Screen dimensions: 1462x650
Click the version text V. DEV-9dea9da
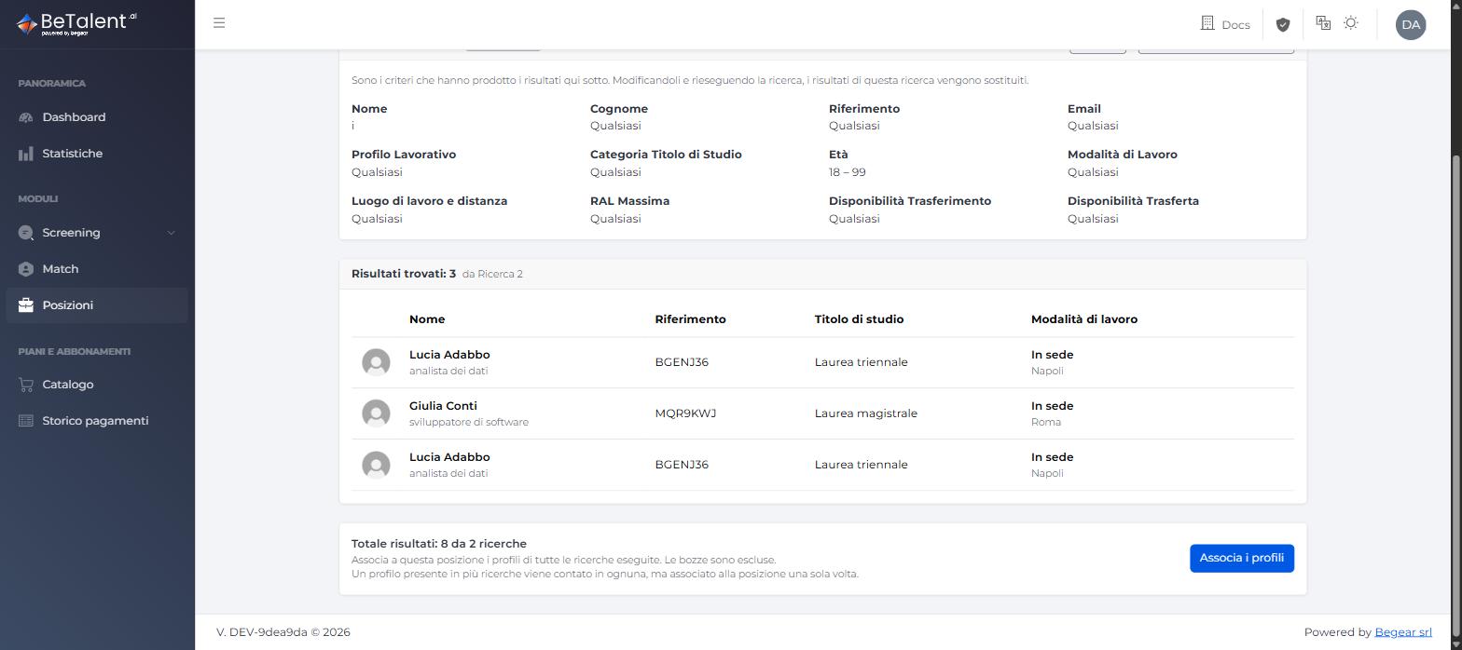click(262, 632)
